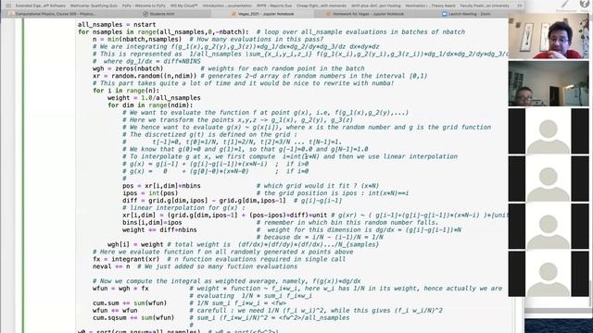Click the 'wfun = wgh * fx' line

(297, 289)
